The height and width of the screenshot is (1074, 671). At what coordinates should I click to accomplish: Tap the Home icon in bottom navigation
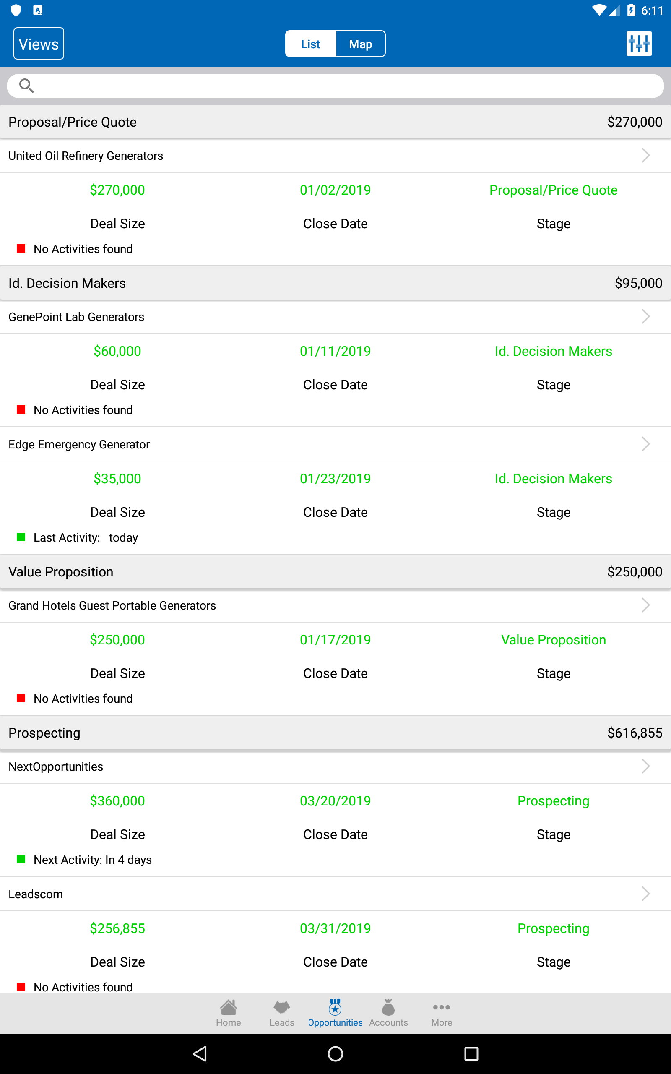(228, 1007)
